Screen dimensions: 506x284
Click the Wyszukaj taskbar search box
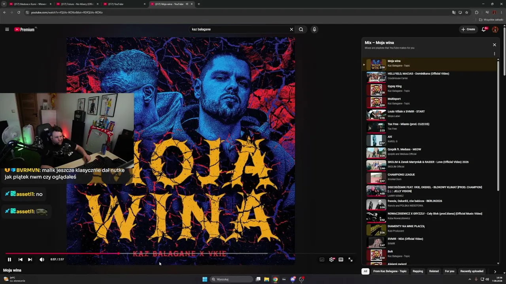(x=232, y=279)
